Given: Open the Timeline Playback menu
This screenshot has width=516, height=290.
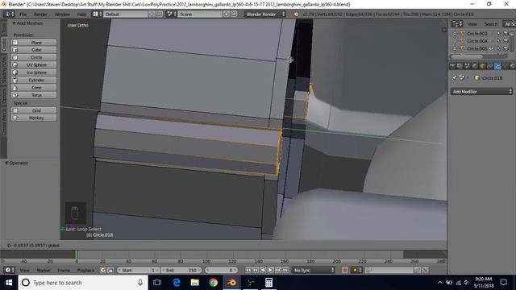Looking at the screenshot, I should click(86, 271).
